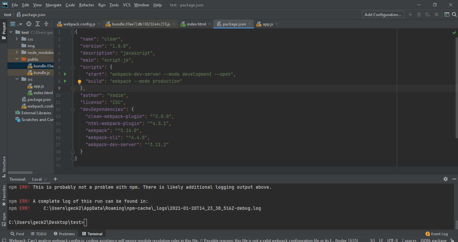Open the Structure side tab
This screenshot has width=458, height=242.
point(4,167)
